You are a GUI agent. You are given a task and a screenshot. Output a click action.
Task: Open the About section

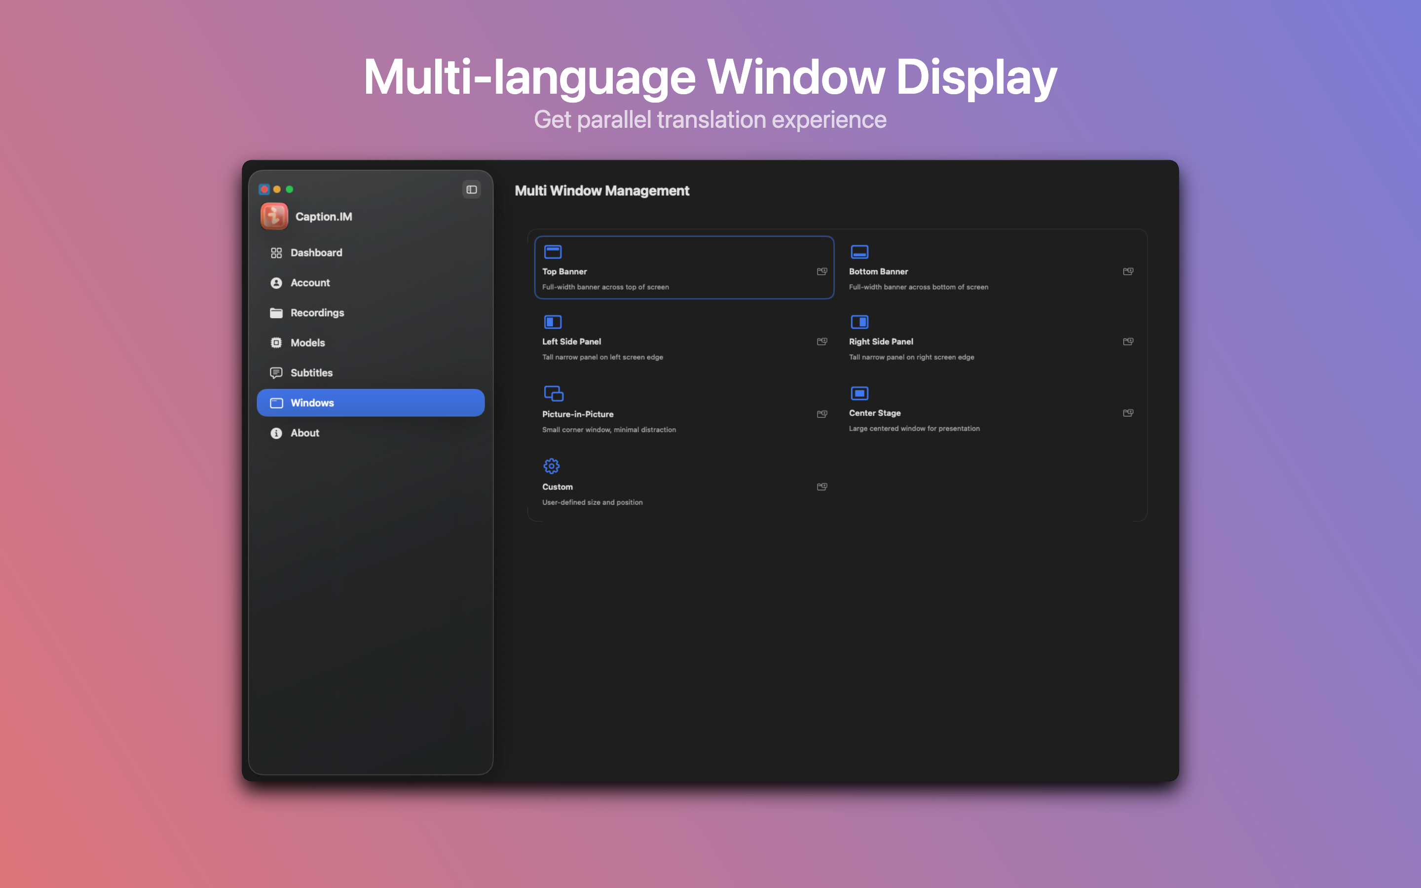305,433
